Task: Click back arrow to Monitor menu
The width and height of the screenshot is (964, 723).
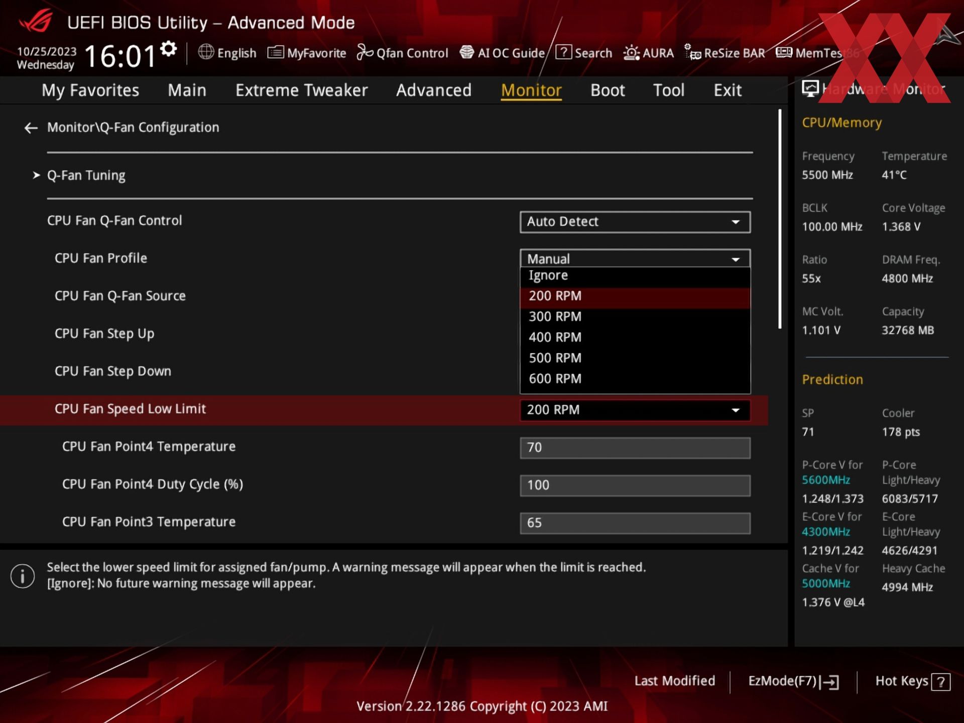Action: pos(31,128)
